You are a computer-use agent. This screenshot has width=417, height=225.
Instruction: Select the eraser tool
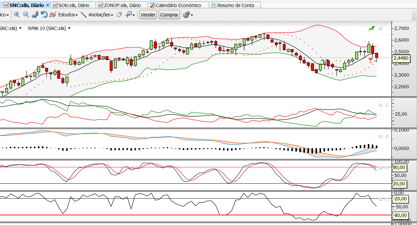click(x=119, y=15)
